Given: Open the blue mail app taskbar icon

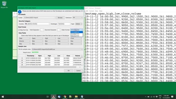Looking at the screenshot, I should (x=59, y=97).
